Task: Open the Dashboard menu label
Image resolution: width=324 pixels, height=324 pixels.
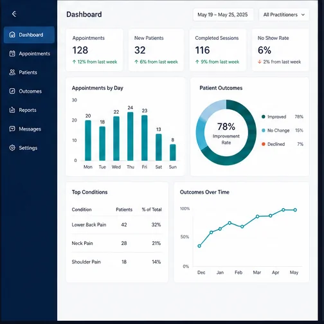Action: [31, 35]
